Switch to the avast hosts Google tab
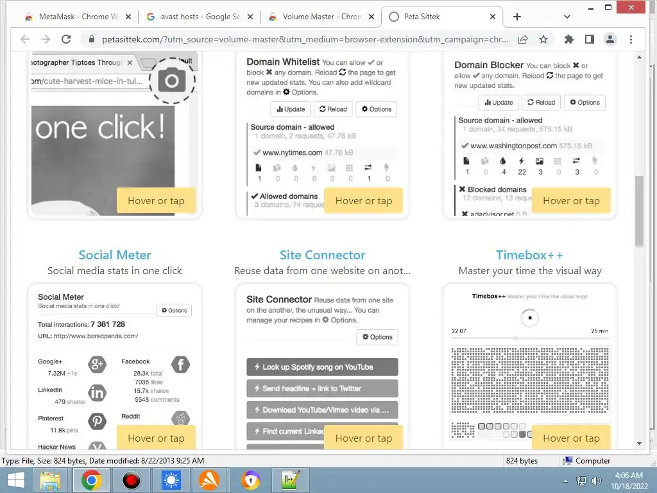The height and width of the screenshot is (493, 657). tap(200, 17)
